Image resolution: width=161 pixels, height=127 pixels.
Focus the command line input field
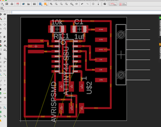pos(86,12)
